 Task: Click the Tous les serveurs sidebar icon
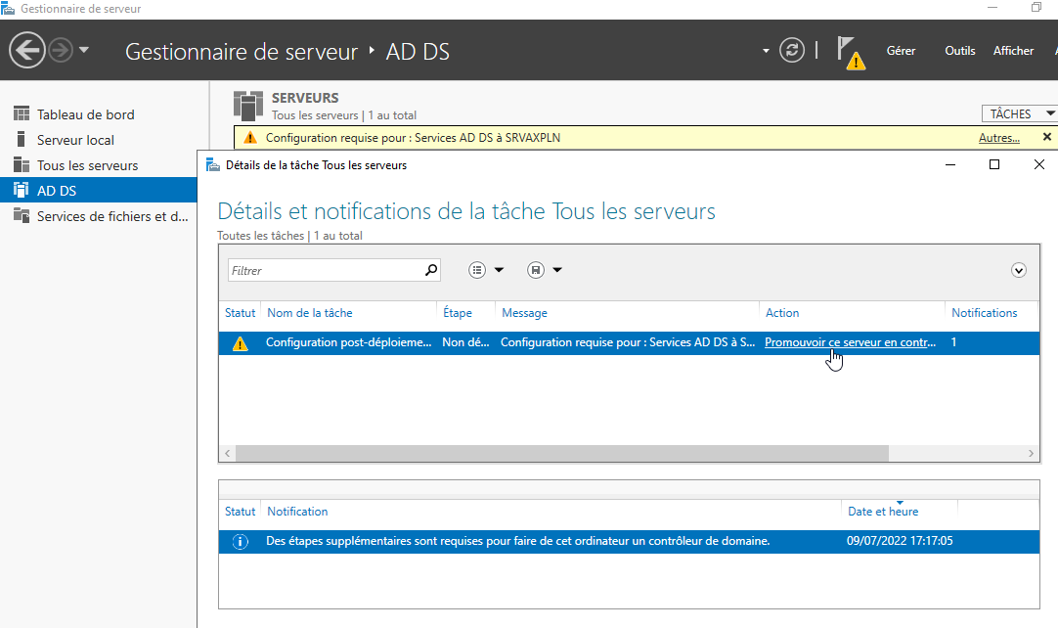22,164
